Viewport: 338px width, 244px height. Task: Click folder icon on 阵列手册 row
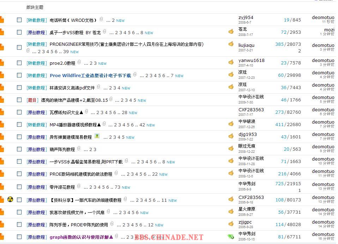click(x=2, y=224)
